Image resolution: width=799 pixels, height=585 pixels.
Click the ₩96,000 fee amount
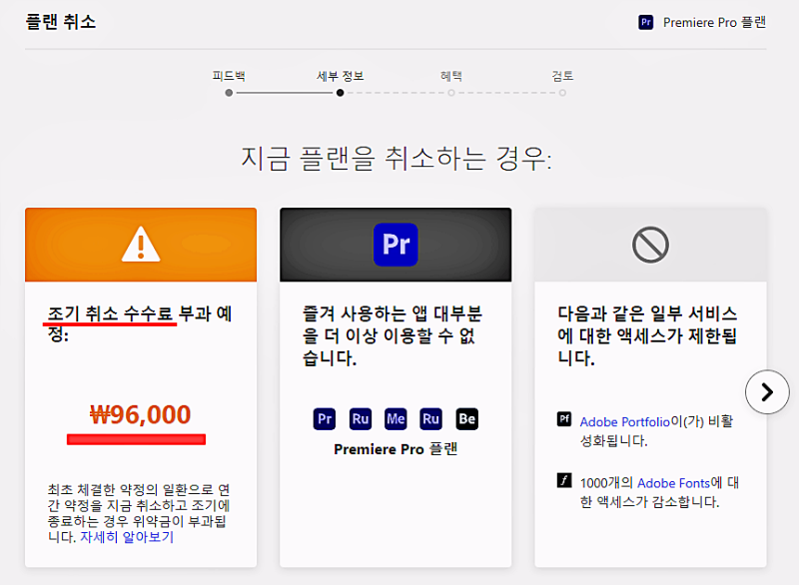(140, 414)
